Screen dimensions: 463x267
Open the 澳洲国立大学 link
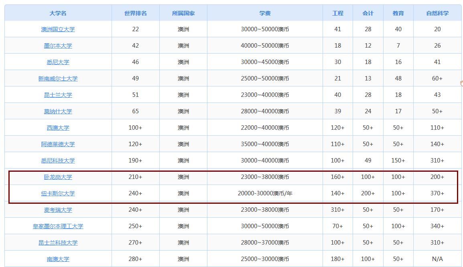58,29
